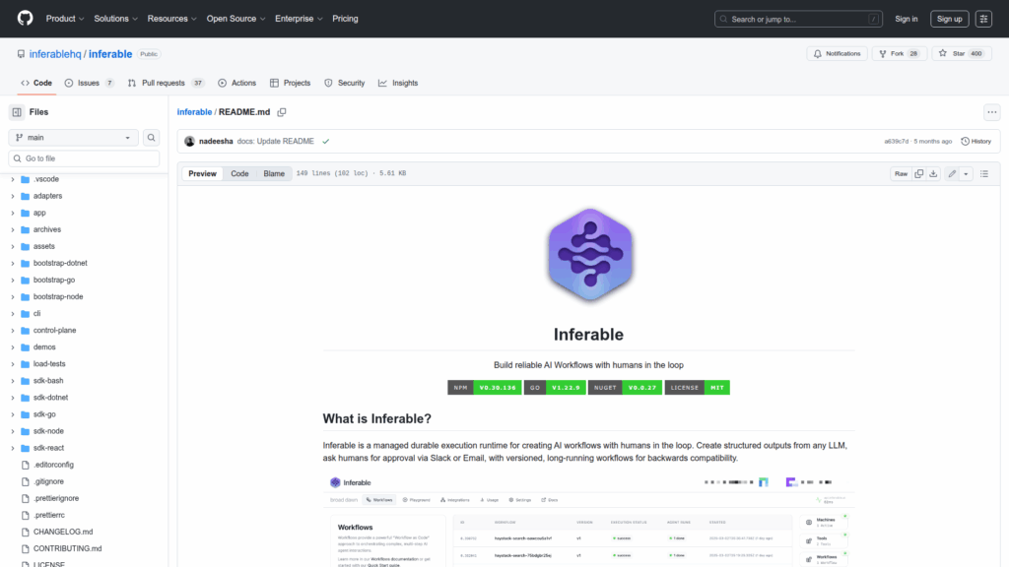This screenshot has width=1009, height=567.
Task: Open the three-dot more options button
Action: pyautogui.click(x=992, y=112)
